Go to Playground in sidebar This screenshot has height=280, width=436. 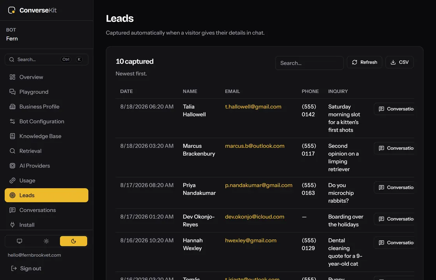46,92
